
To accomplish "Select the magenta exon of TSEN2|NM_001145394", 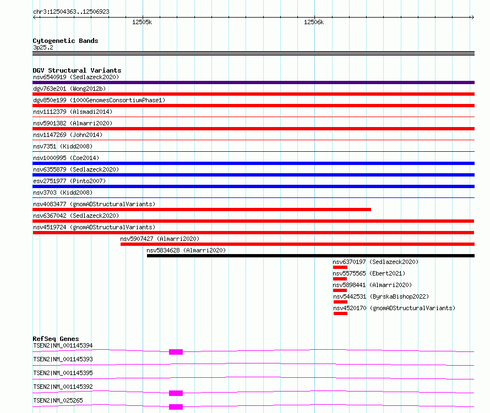I will (176, 352).
